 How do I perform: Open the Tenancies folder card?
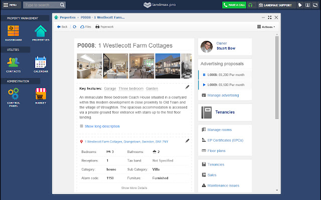click(x=225, y=112)
